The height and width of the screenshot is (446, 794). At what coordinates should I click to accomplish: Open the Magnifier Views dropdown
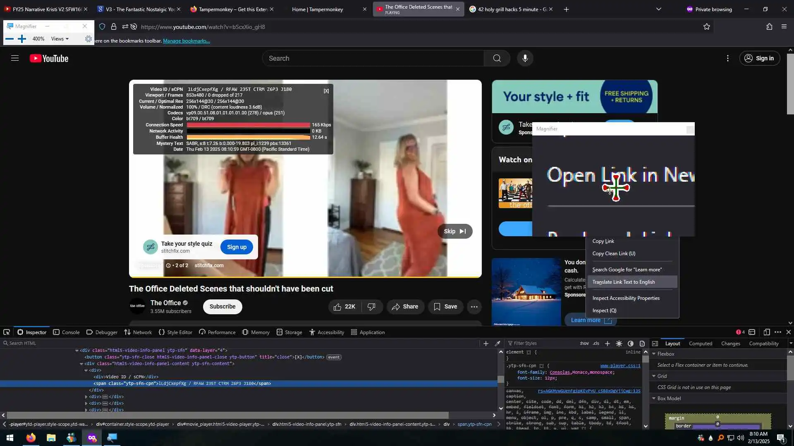click(x=60, y=39)
